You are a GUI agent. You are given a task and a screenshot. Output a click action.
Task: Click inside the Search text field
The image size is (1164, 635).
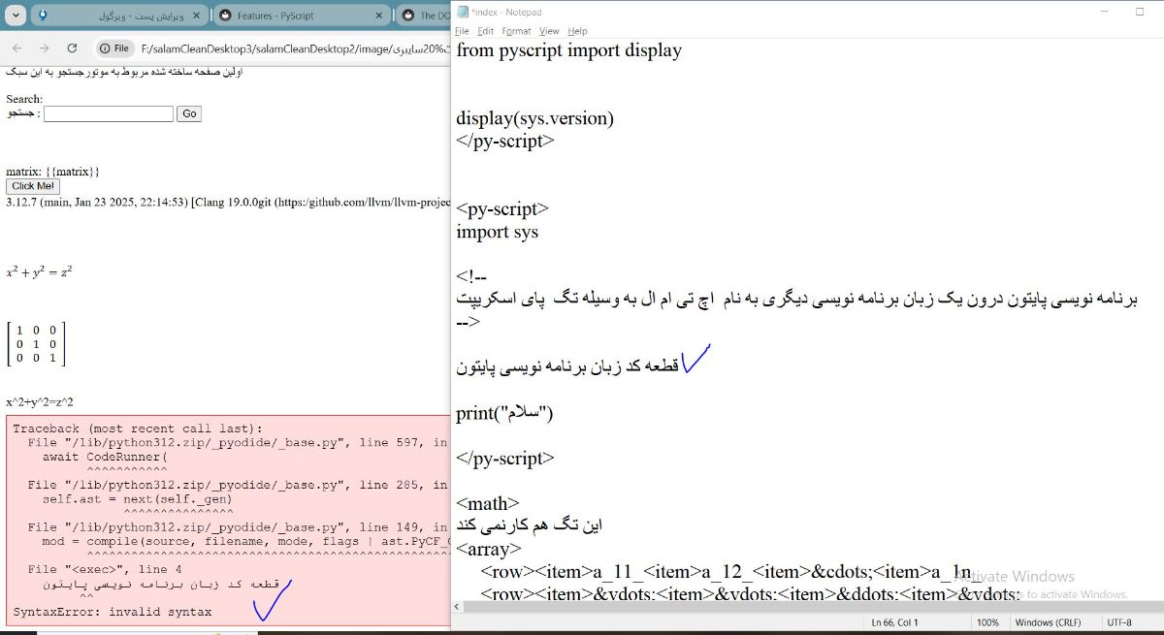pos(107,113)
